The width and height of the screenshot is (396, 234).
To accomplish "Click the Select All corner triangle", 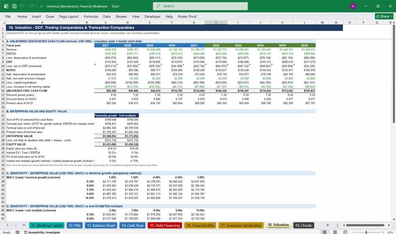I will click(x=3, y=23).
